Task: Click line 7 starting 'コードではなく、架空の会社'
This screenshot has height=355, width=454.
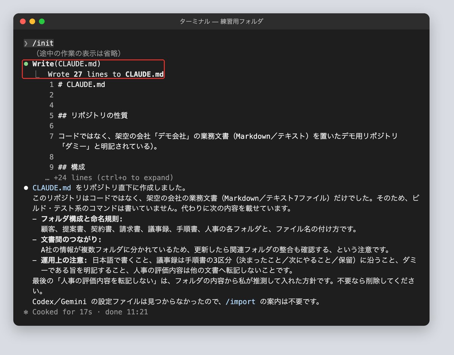Action: pyautogui.click(x=228, y=136)
